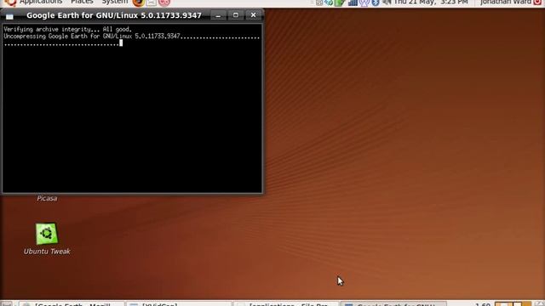The image size is (545, 306).
Task: Open the Applications menu
Action: click(x=41, y=2)
